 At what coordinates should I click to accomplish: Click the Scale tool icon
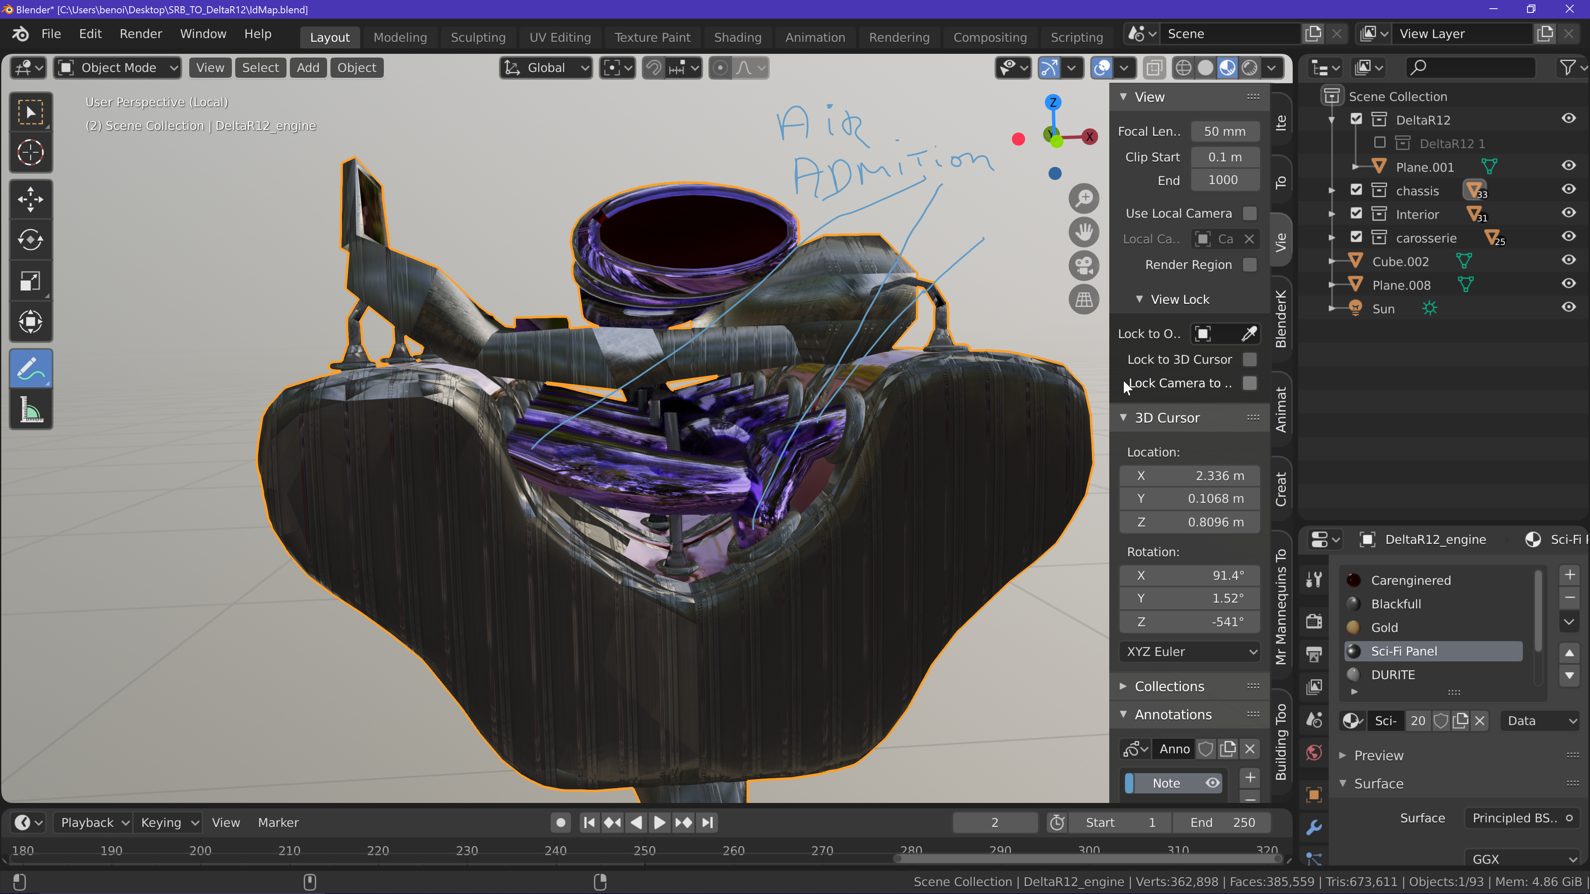click(x=30, y=281)
